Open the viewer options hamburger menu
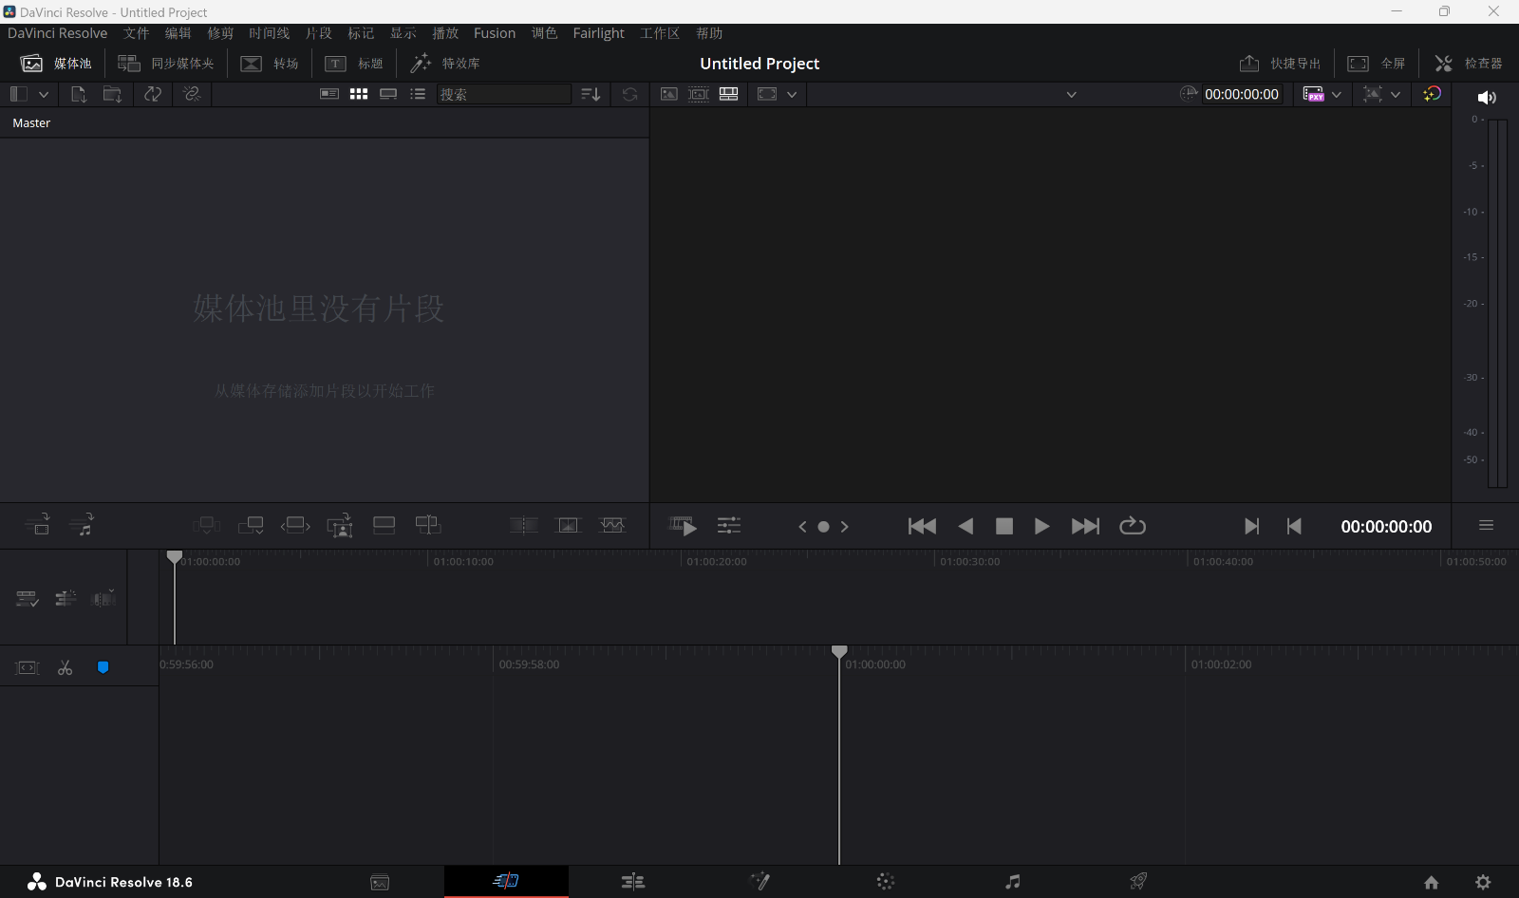 point(1486,525)
